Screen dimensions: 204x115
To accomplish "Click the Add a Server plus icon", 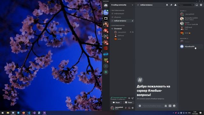I will (x=106, y=66).
